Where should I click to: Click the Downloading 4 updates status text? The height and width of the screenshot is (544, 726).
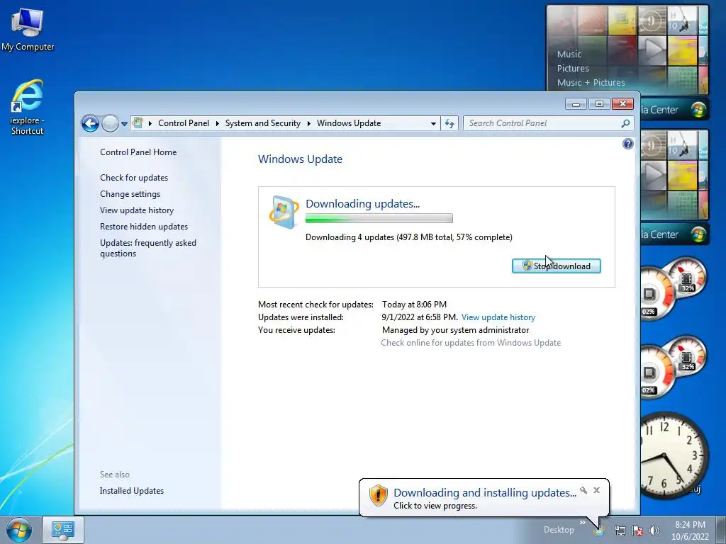(409, 237)
